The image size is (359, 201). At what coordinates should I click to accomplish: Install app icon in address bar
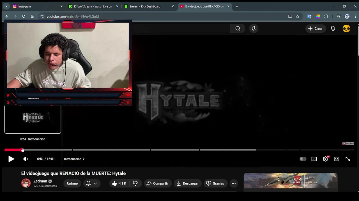tap(290, 16)
